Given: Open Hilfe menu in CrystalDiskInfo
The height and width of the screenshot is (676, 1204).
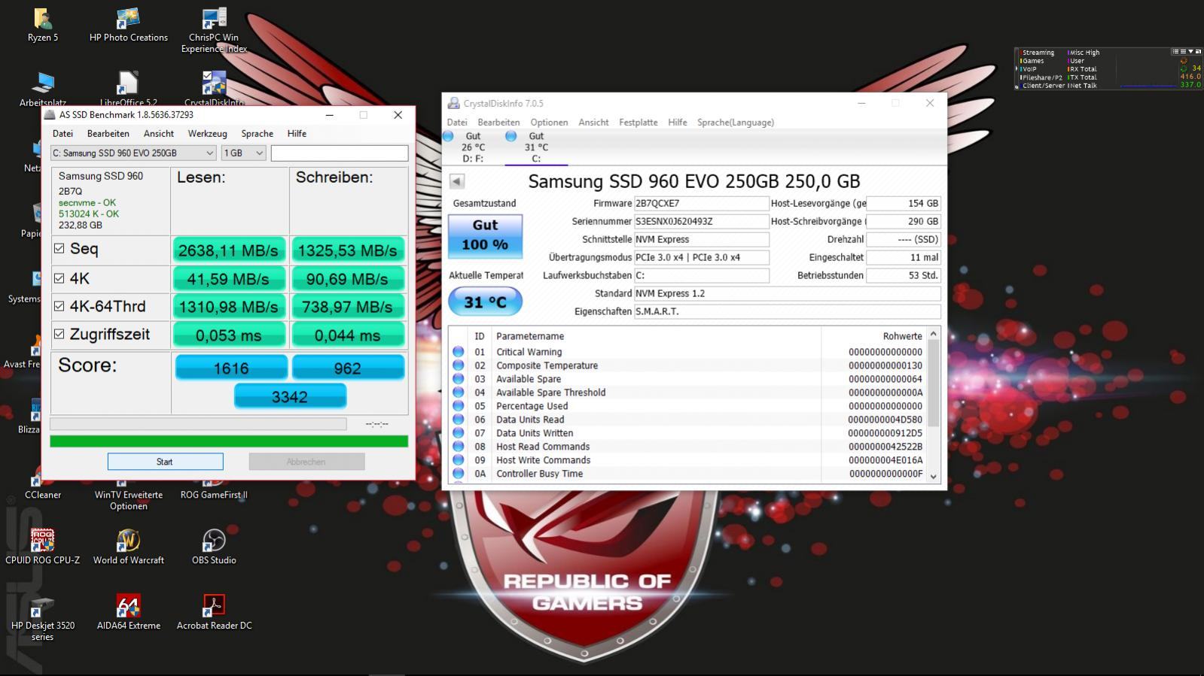Looking at the screenshot, I should (677, 122).
